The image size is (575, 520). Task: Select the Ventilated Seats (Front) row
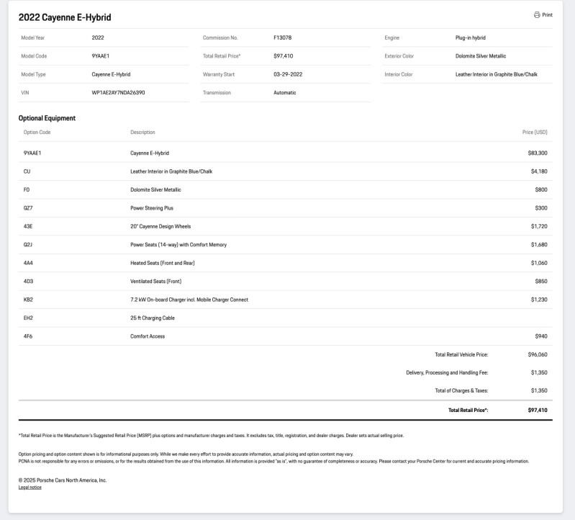click(x=285, y=282)
